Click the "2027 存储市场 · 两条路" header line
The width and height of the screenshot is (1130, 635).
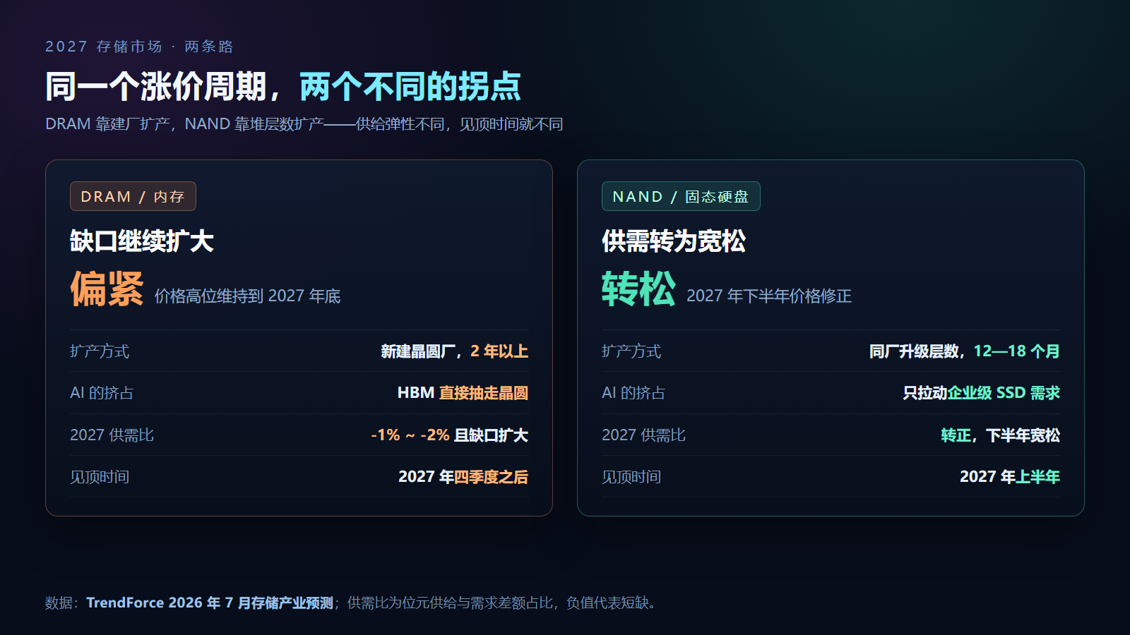pos(139,47)
